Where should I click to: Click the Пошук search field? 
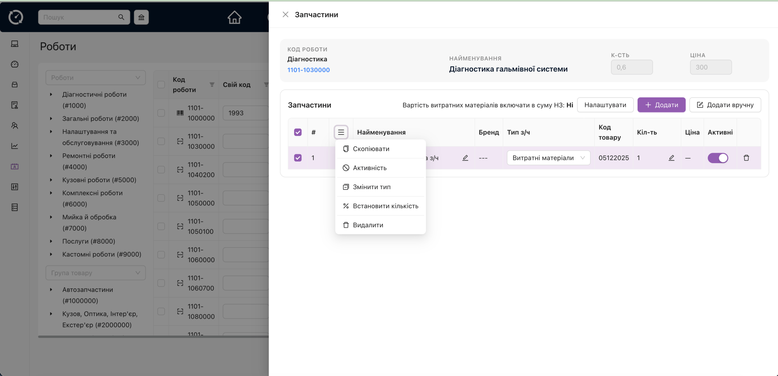click(79, 17)
